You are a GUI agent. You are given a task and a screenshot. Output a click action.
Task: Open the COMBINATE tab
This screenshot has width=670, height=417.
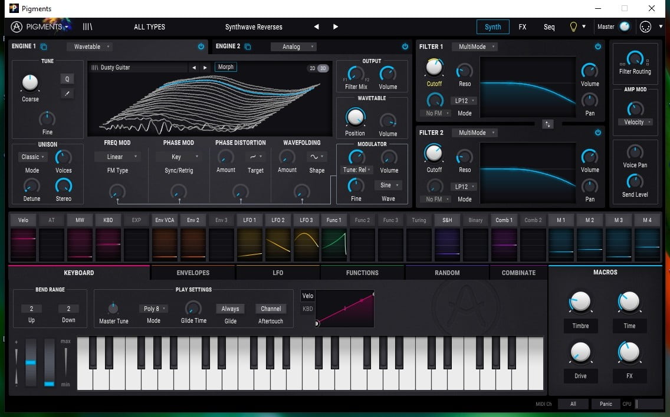(518, 273)
